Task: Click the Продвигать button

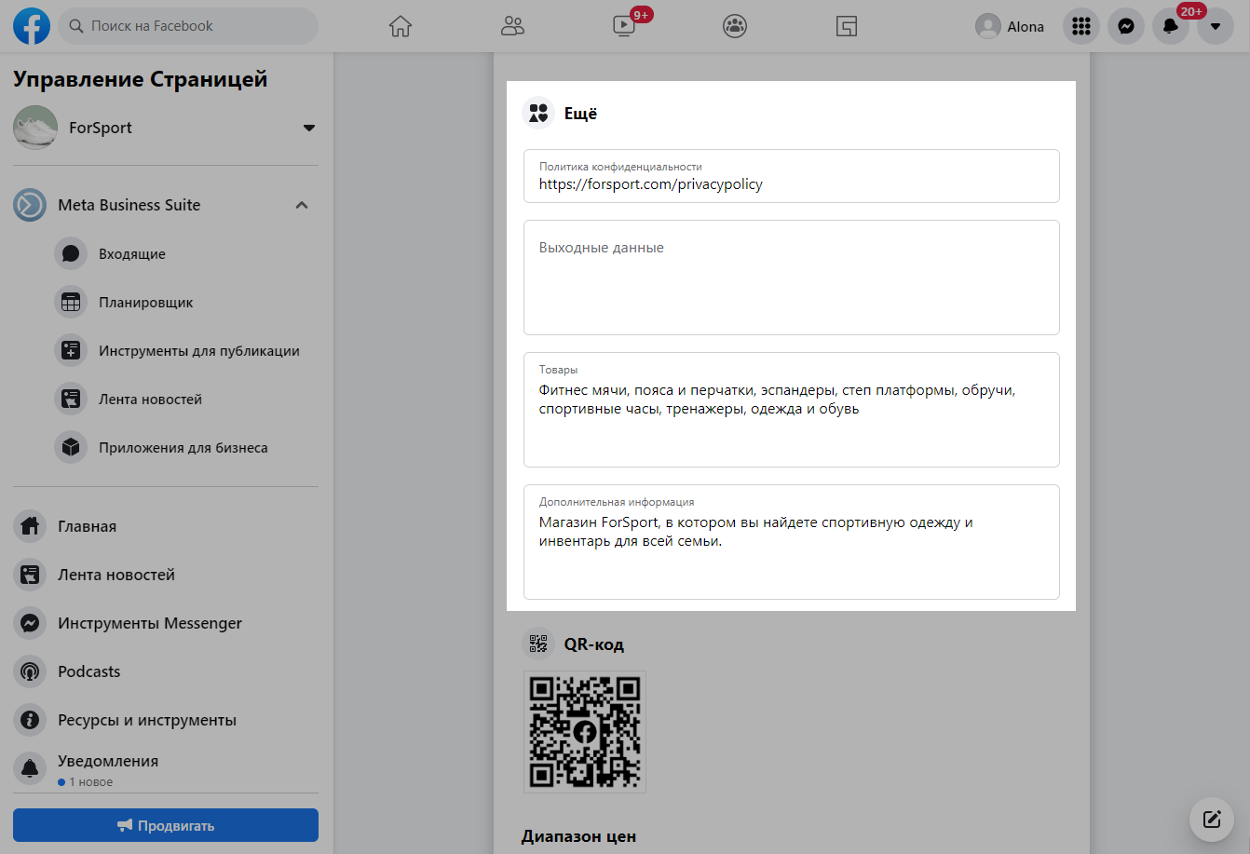Action: [166, 825]
